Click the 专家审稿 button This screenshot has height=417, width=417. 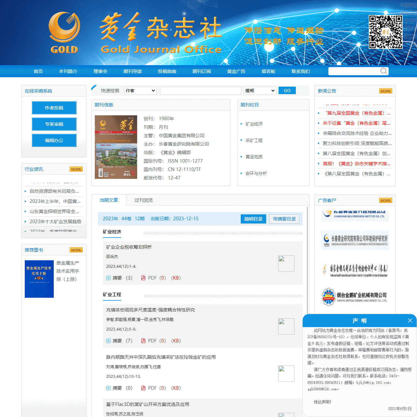pyautogui.click(x=54, y=124)
